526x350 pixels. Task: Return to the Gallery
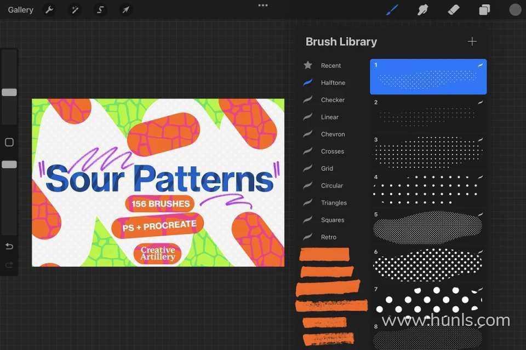click(20, 10)
